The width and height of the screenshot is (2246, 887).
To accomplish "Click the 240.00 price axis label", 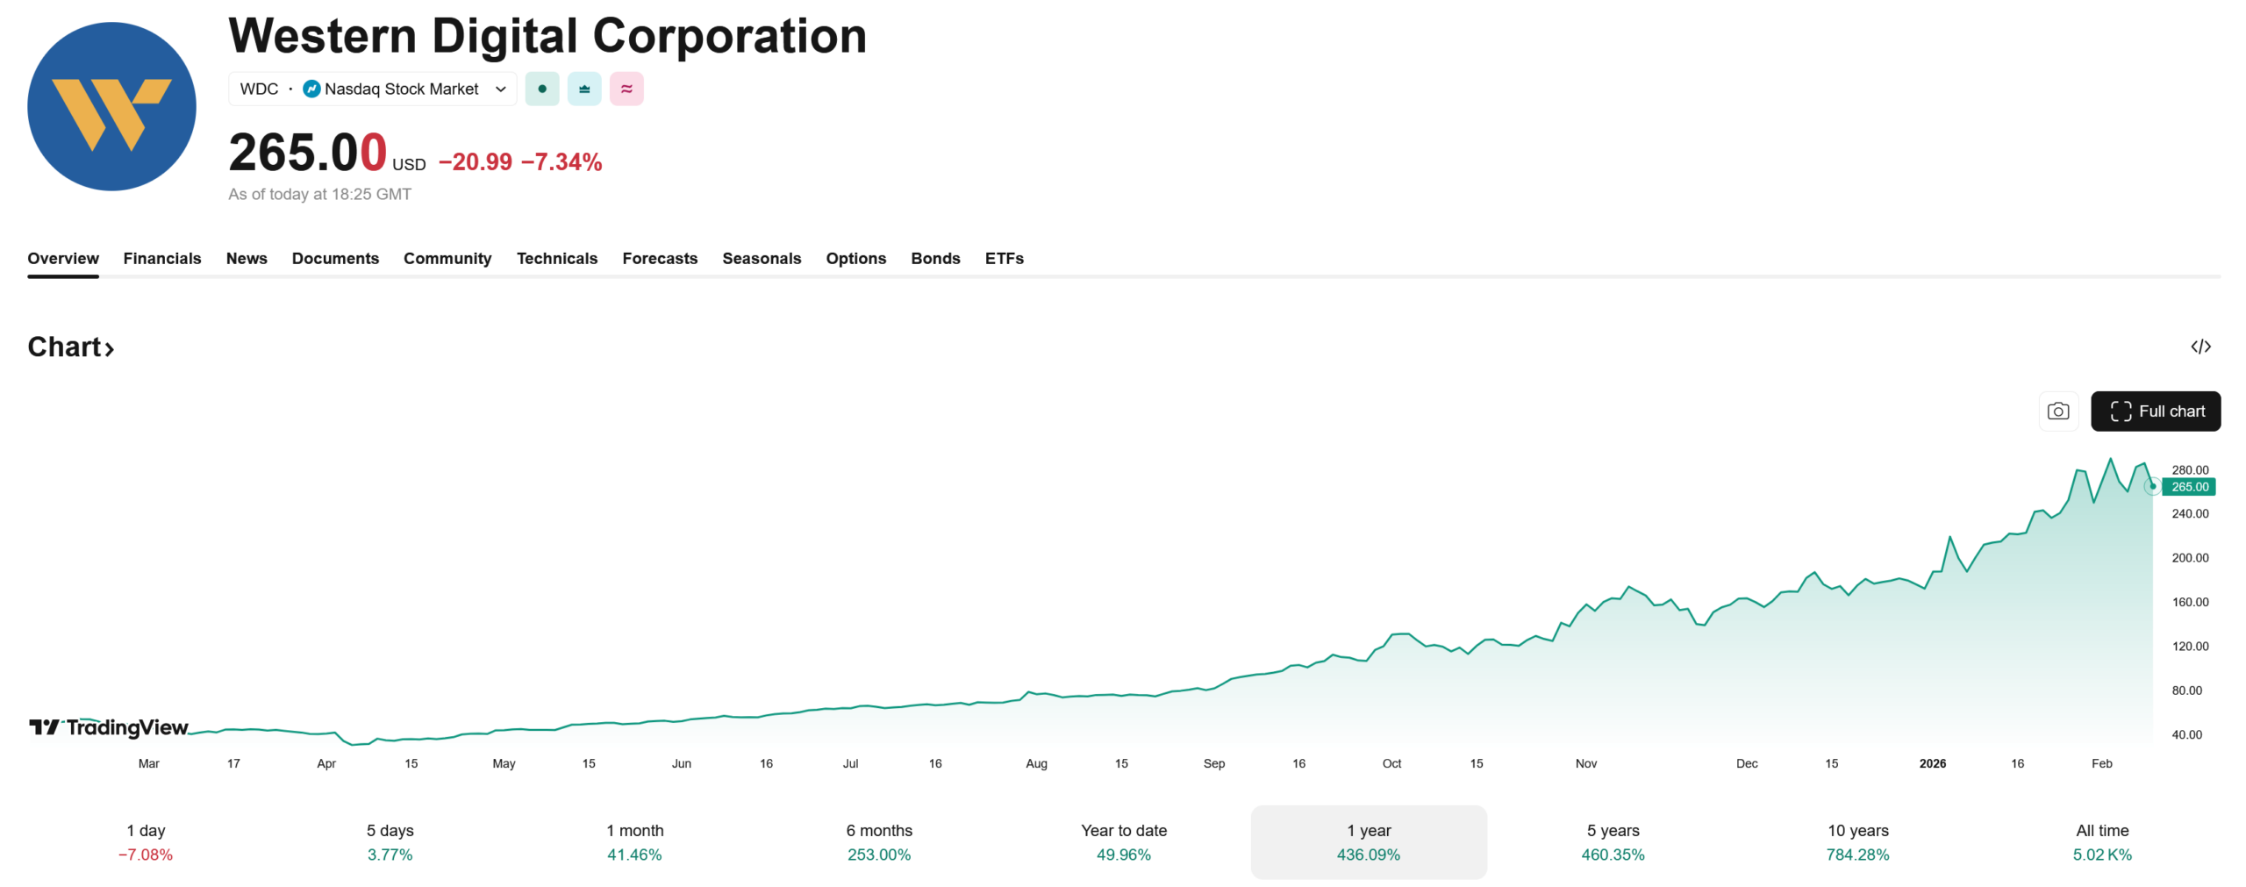I will click(2190, 513).
